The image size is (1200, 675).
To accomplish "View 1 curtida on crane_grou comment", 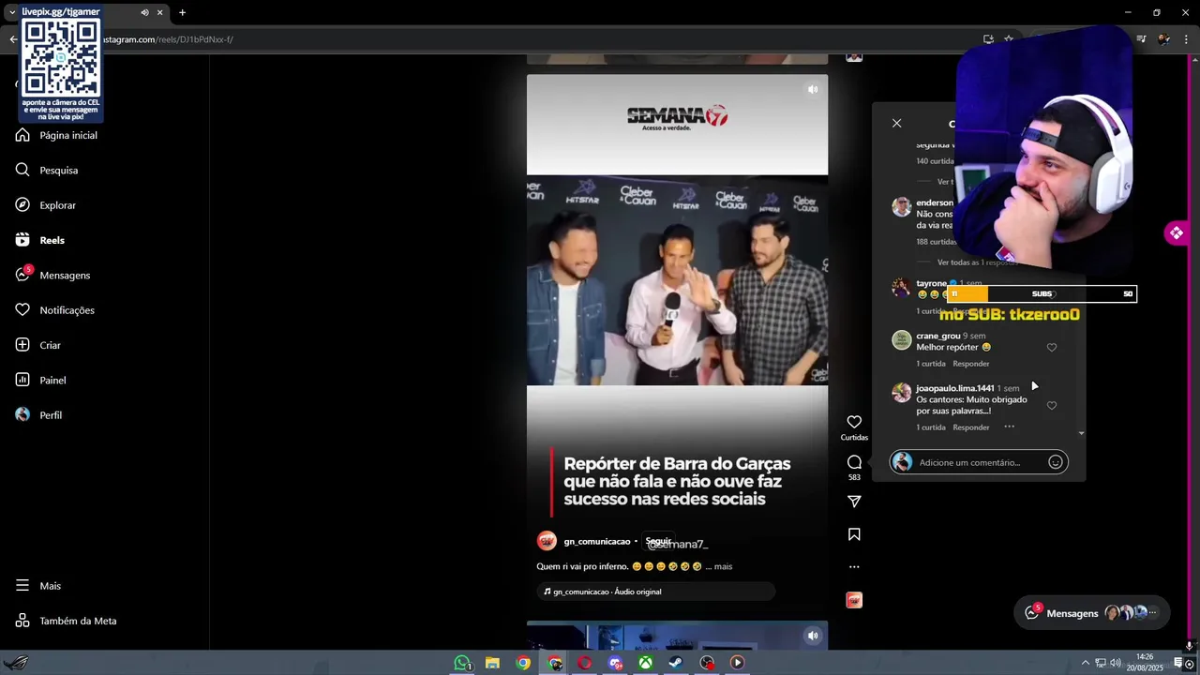I will (x=931, y=364).
